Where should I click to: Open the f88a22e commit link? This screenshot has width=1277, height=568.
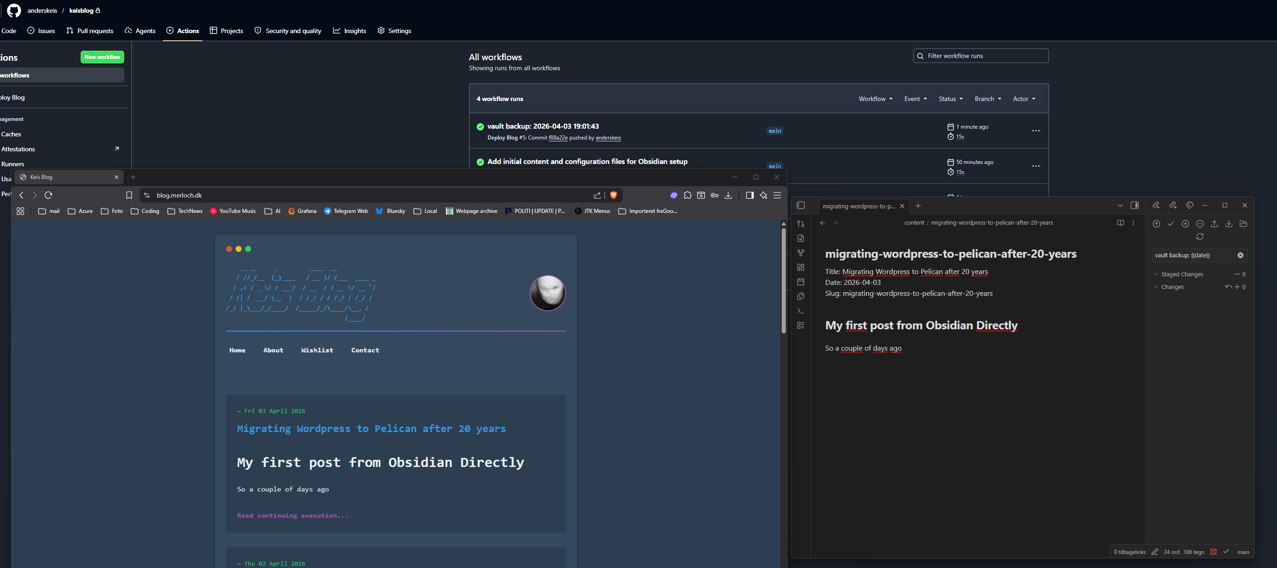[x=558, y=138]
